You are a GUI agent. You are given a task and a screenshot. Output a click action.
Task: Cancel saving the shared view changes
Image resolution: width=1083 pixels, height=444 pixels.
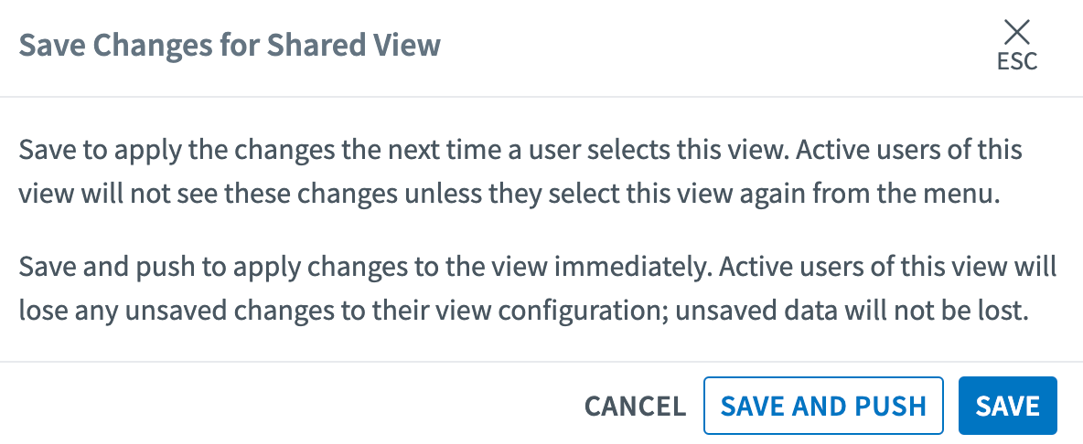pos(635,406)
